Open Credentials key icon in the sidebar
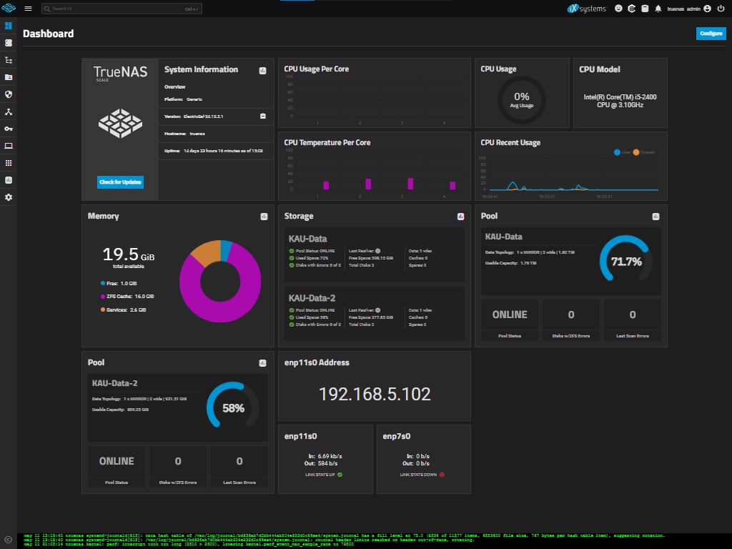Screen dimensions: 732x549 pyautogui.click(x=9, y=129)
